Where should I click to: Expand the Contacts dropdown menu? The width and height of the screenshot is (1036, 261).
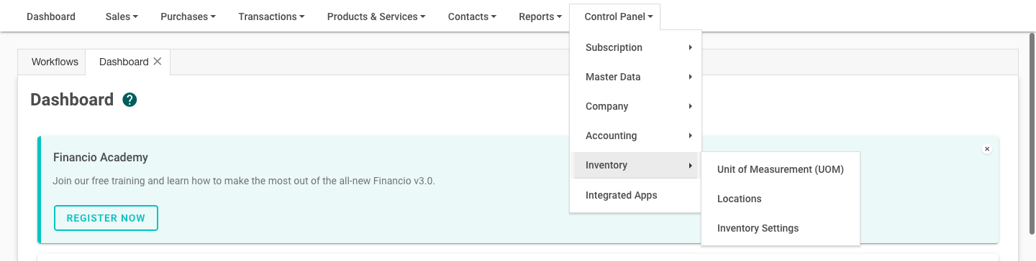tap(472, 16)
